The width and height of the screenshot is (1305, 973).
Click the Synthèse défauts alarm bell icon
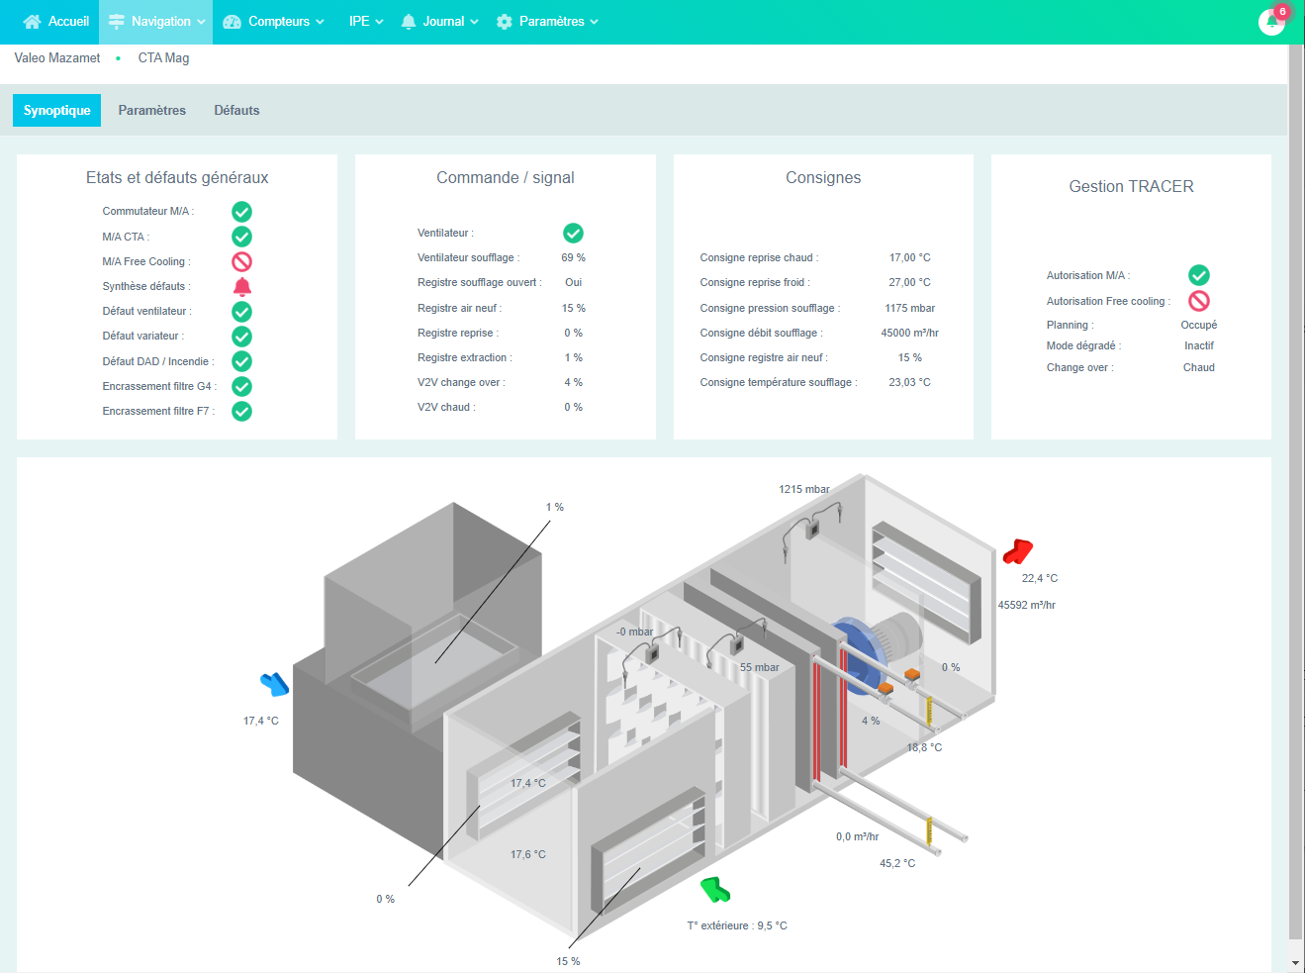click(241, 287)
